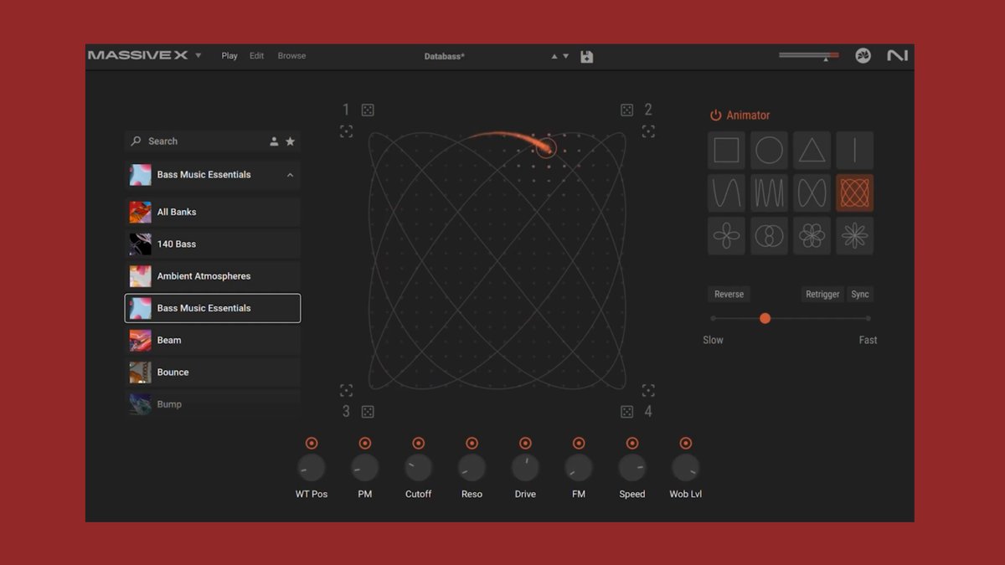The height and width of the screenshot is (565, 1005).
Task: Switch to the Play view
Action: click(x=229, y=56)
